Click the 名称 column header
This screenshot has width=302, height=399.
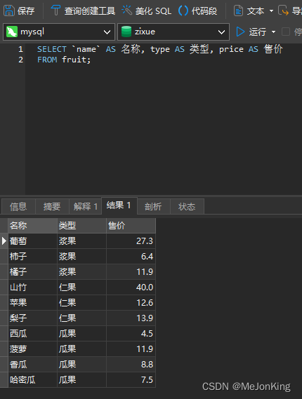pyautogui.click(x=32, y=226)
